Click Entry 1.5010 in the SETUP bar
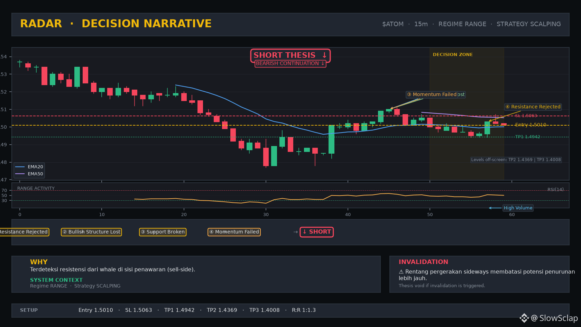The image size is (581, 327). (96, 310)
